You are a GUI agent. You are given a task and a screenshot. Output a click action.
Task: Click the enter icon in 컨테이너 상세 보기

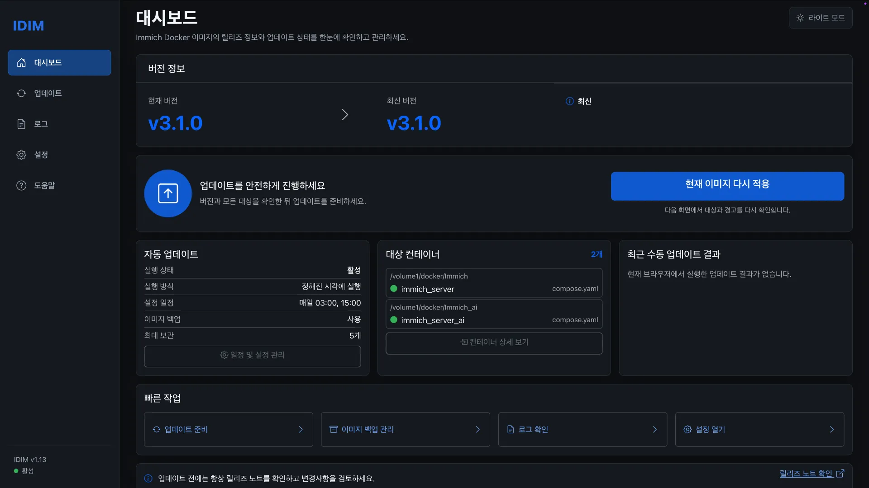464,342
